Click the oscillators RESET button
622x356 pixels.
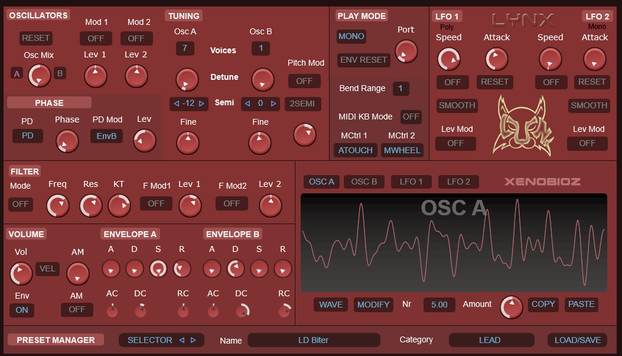36,38
